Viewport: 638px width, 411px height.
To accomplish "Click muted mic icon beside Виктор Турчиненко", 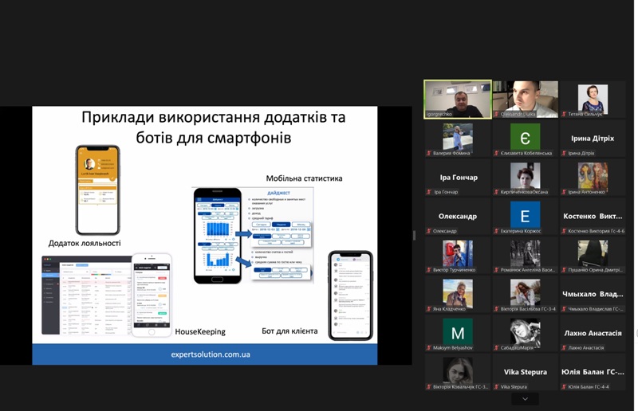I will pos(428,270).
